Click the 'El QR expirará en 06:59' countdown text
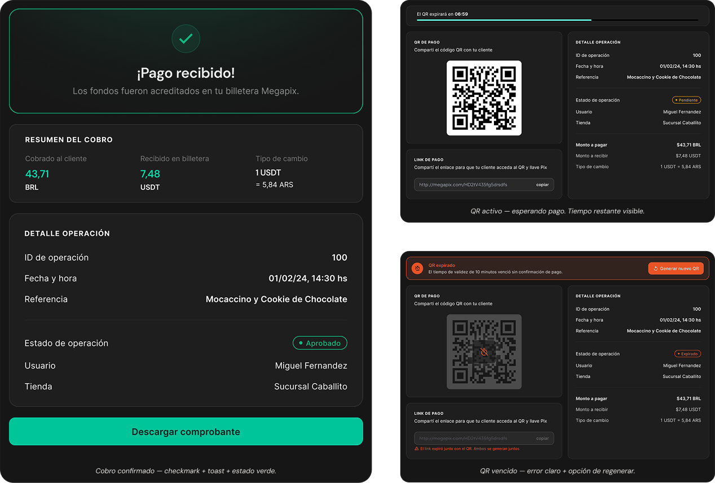This screenshot has height=483, width=715. (x=442, y=14)
